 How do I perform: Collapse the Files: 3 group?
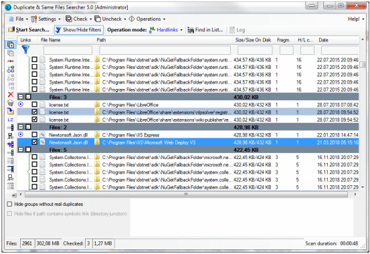click(21, 97)
